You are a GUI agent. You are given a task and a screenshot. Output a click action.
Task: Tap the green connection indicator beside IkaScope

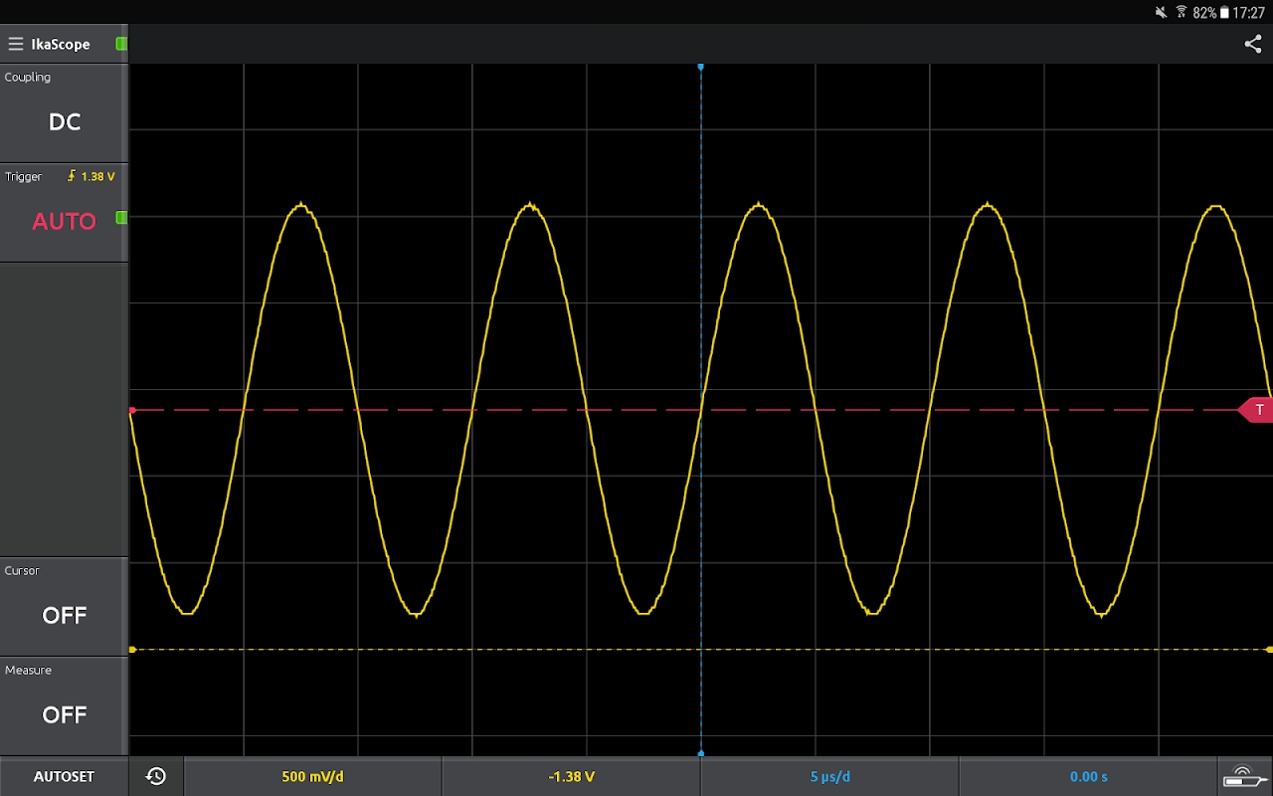121,44
